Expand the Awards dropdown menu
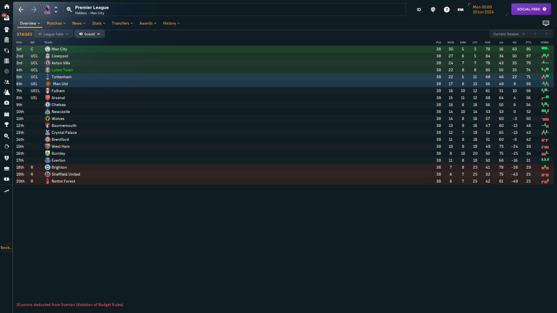The width and height of the screenshot is (557, 313). 148,23
